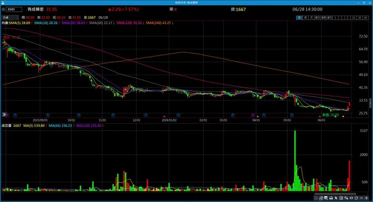This screenshot has height=202, width=373.
Task: Zoom out chart with minus icon
Action: tap(361, 198)
